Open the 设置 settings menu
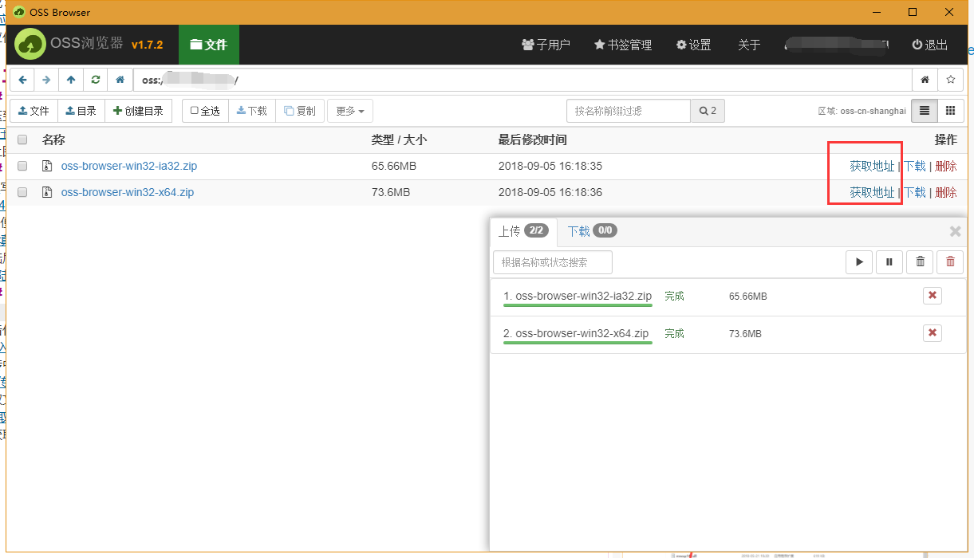Image resolution: width=974 pixels, height=558 pixels. click(x=693, y=45)
